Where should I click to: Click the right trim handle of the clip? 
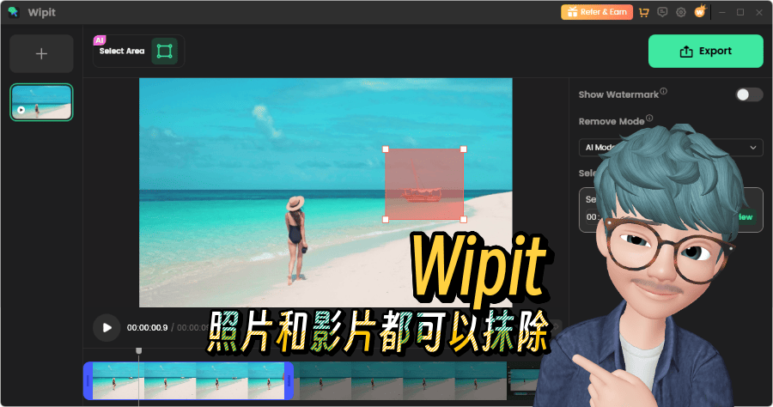289,381
